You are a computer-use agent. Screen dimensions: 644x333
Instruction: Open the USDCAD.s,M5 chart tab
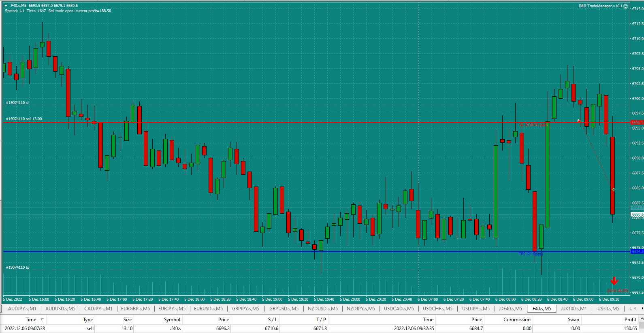tap(399, 309)
